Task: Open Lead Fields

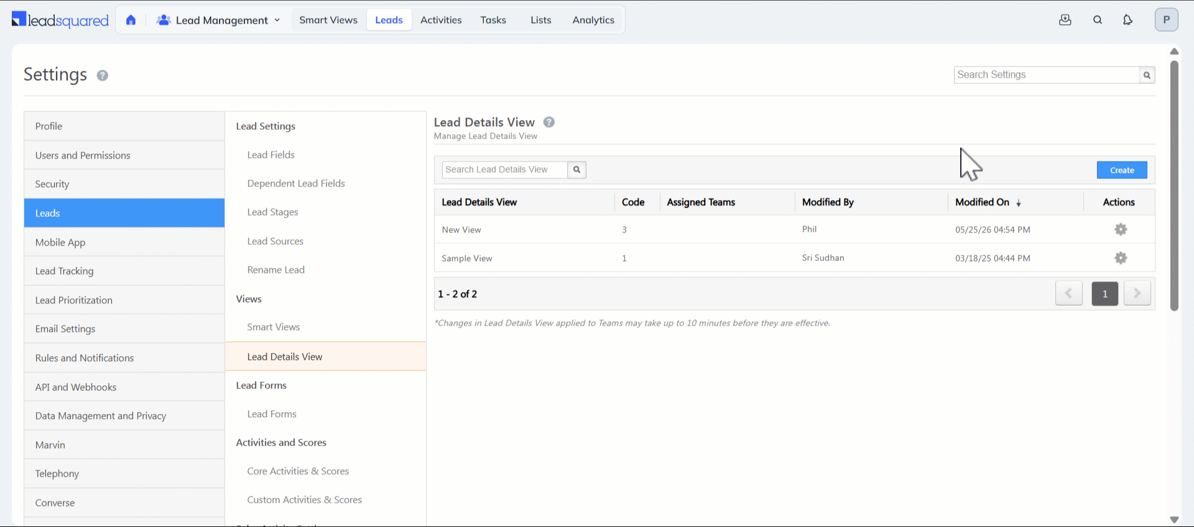Action: 271,155
